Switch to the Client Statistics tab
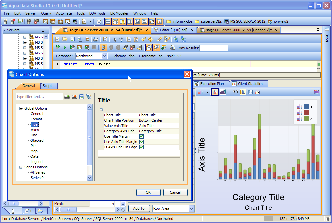This screenshot has height=223, width=332. 249,84
